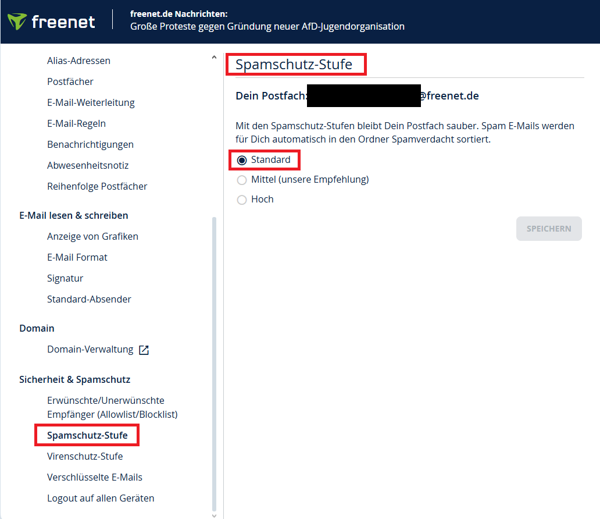Image resolution: width=600 pixels, height=519 pixels.
Task: Open the Signatur settings
Action: coord(65,278)
